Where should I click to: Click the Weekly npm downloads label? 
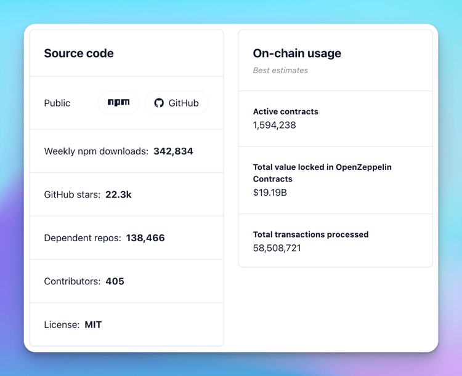(x=96, y=151)
